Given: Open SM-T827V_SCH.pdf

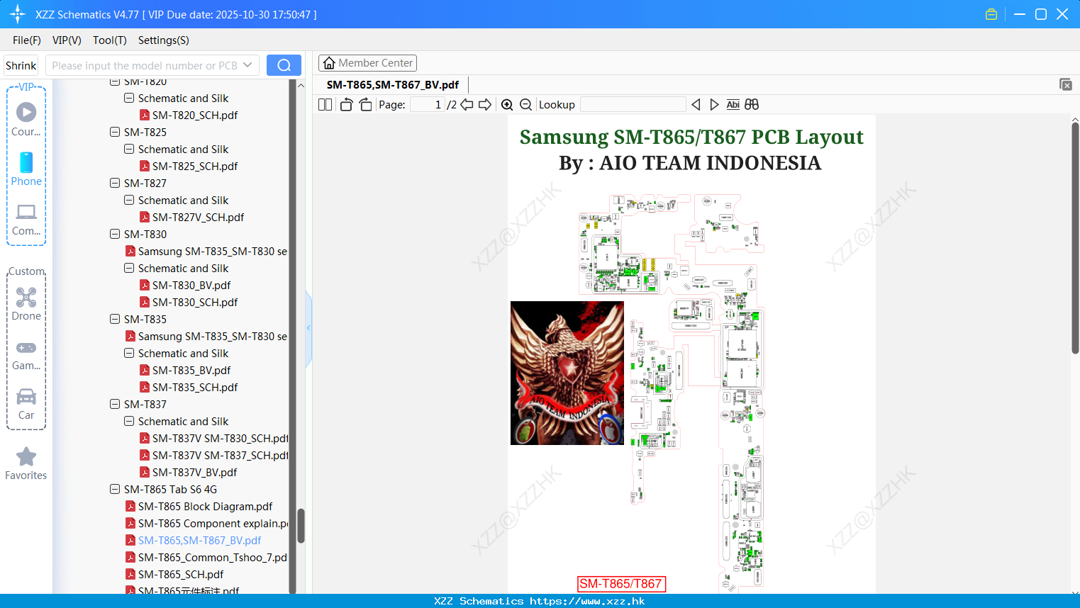Looking at the screenshot, I should tap(198, 217).
